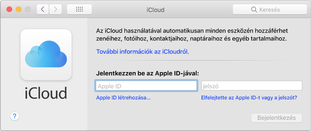This screenshot has height=131, width=311.
Task: Click the large iCloud label under the logo
Action: [x=46, y=93]
